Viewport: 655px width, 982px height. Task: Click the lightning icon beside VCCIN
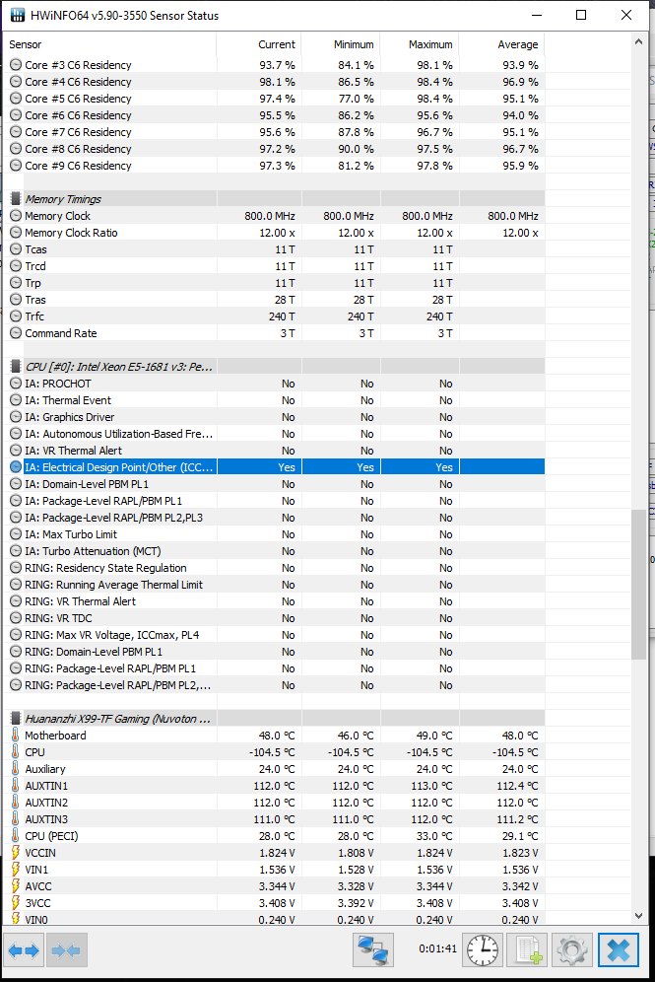pos(16,853)
